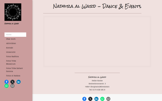Click the WhatsApp icon in sidebar
Viewport: 162px width, 101px height.
tap(6, 86)
